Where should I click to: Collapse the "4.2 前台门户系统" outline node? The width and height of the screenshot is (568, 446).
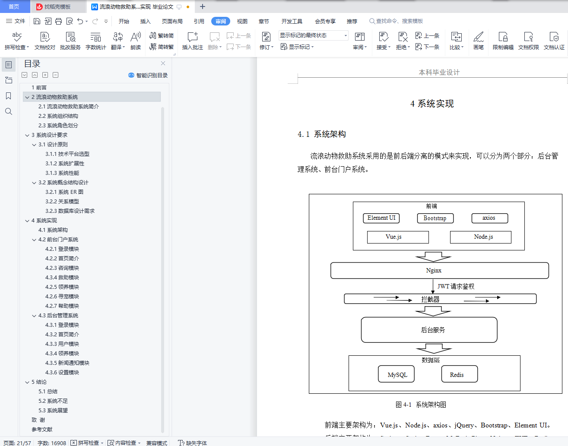pos(34,240)
